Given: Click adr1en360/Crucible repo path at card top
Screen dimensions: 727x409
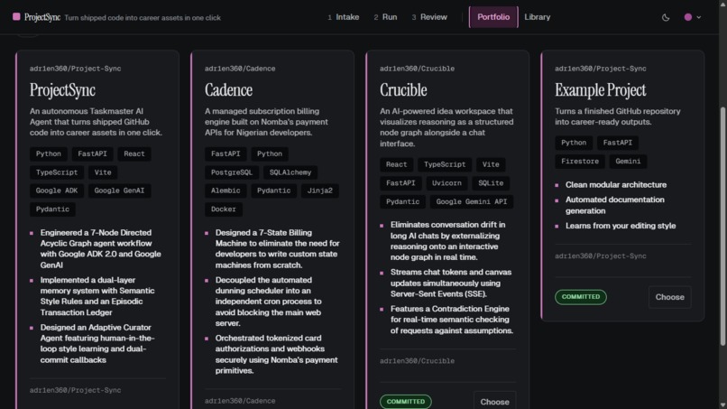Looking at the screenshot, I should pyautogui.click(x=418, y=69).
